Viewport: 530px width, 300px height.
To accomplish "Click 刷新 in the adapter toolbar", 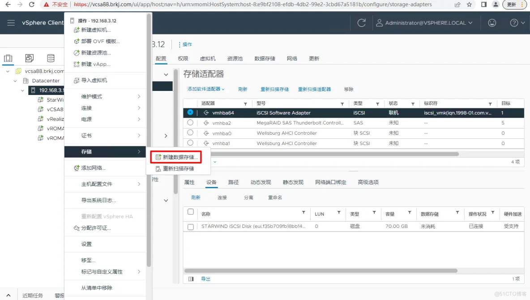I will [x=243, y=89].
